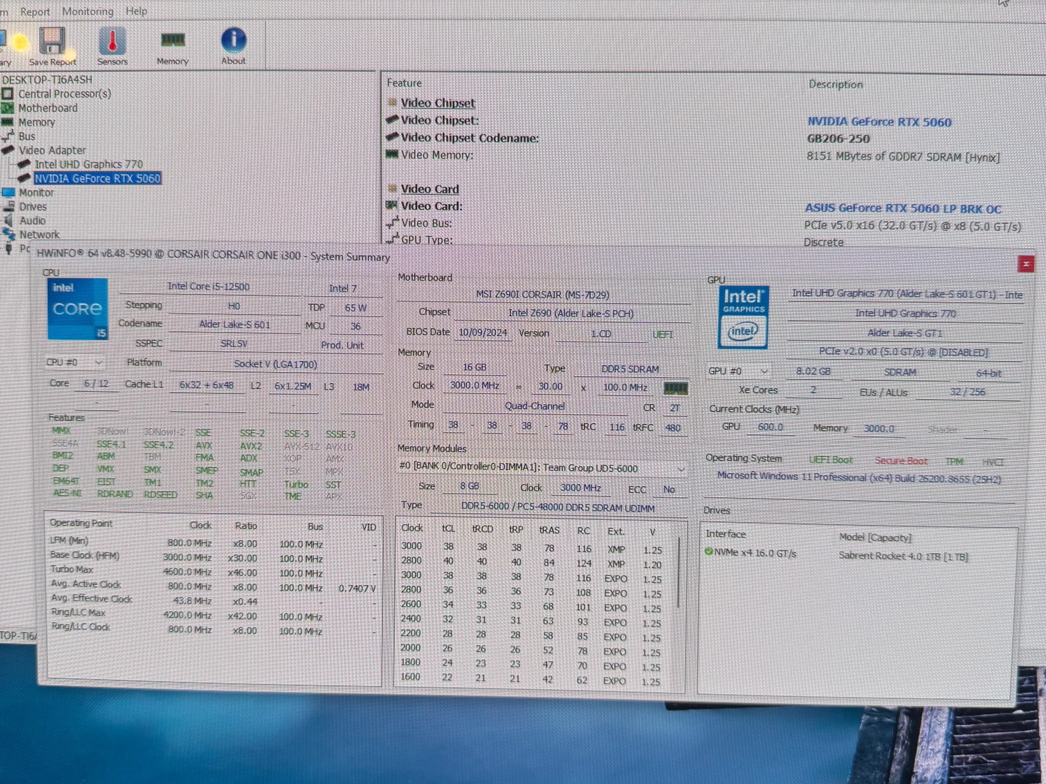The height and width of the screenshot is (784, 1046).
Task: Select Central Processor(s) tree item
Action: 64,94
